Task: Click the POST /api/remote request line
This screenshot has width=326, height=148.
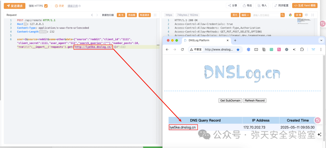Action: (36, 20)
